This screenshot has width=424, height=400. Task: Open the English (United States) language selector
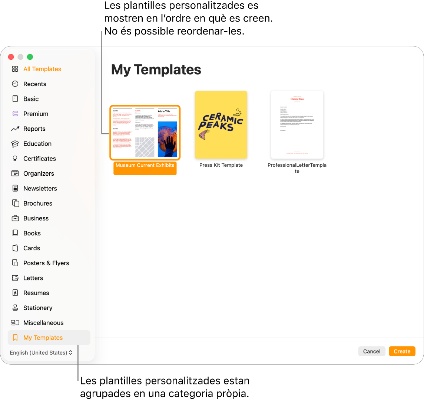41,352
